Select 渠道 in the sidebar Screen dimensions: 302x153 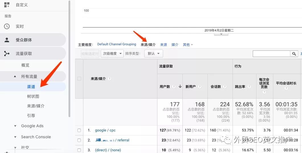pyautogui.click(x=31, y=87)
